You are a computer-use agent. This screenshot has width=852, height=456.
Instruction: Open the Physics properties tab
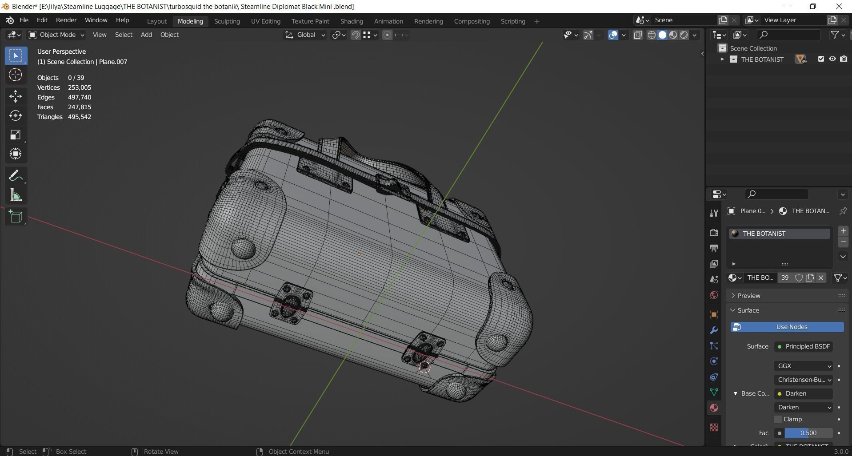pyautogui.click(x=714, y=361)
